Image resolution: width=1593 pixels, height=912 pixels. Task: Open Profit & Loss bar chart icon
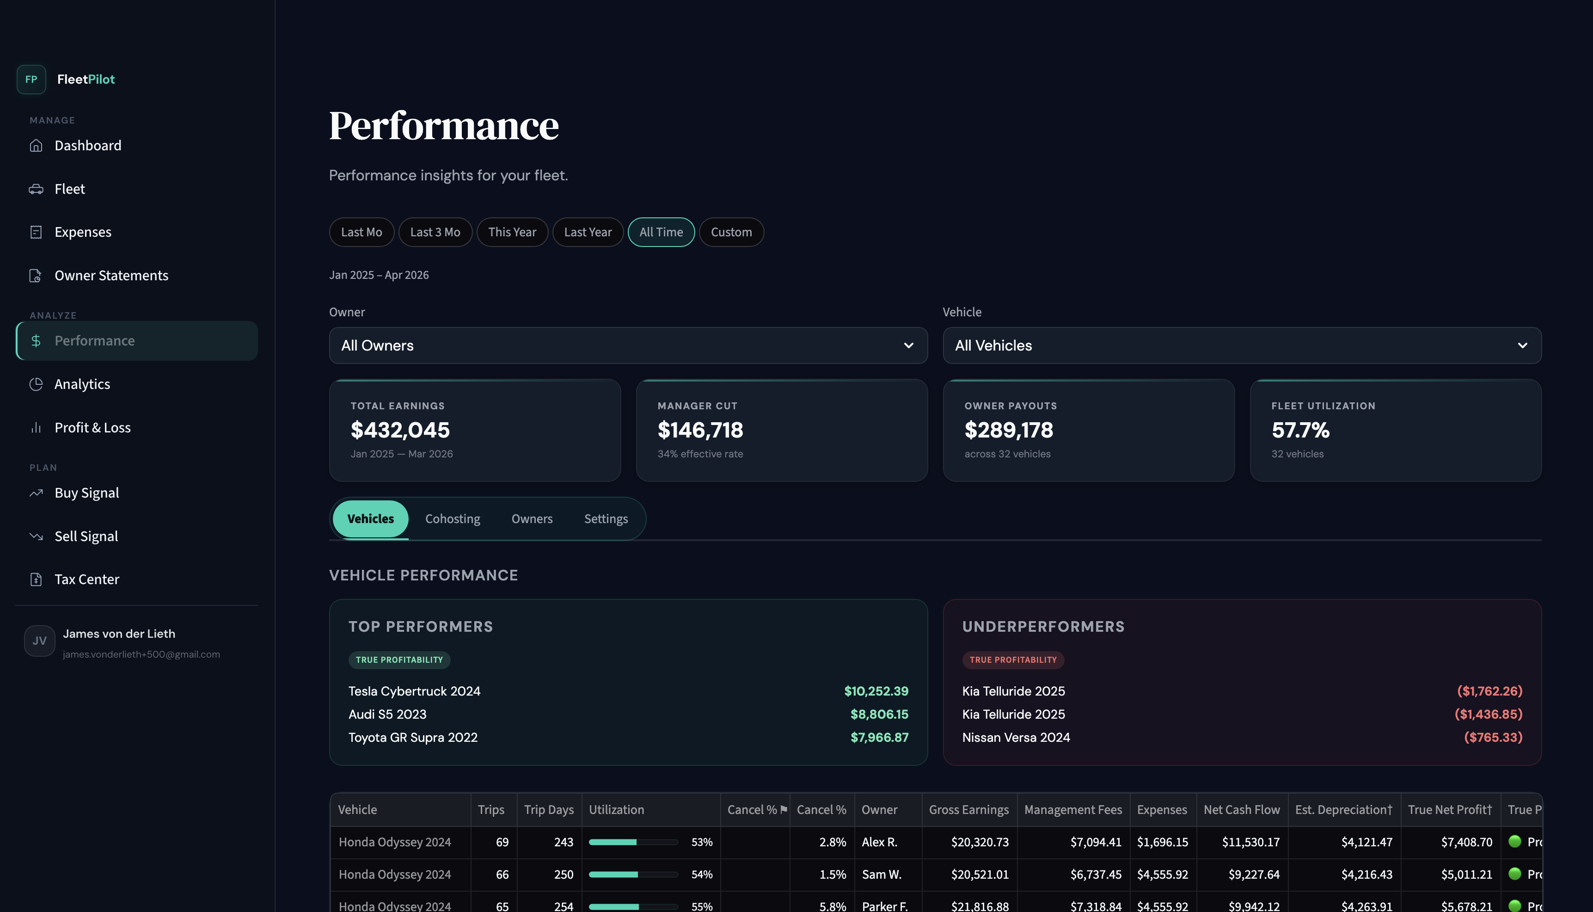(x=36, y=427)
